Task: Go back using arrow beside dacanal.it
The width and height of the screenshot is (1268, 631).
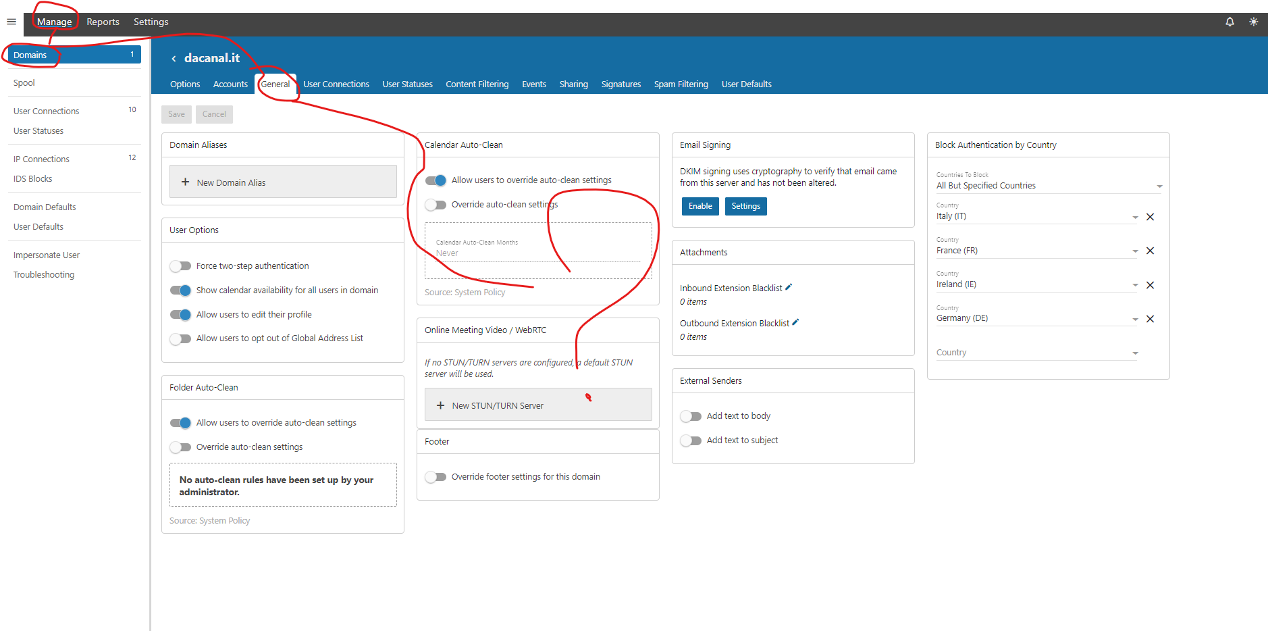Action: pyautogui.click(x=174, y=59)
